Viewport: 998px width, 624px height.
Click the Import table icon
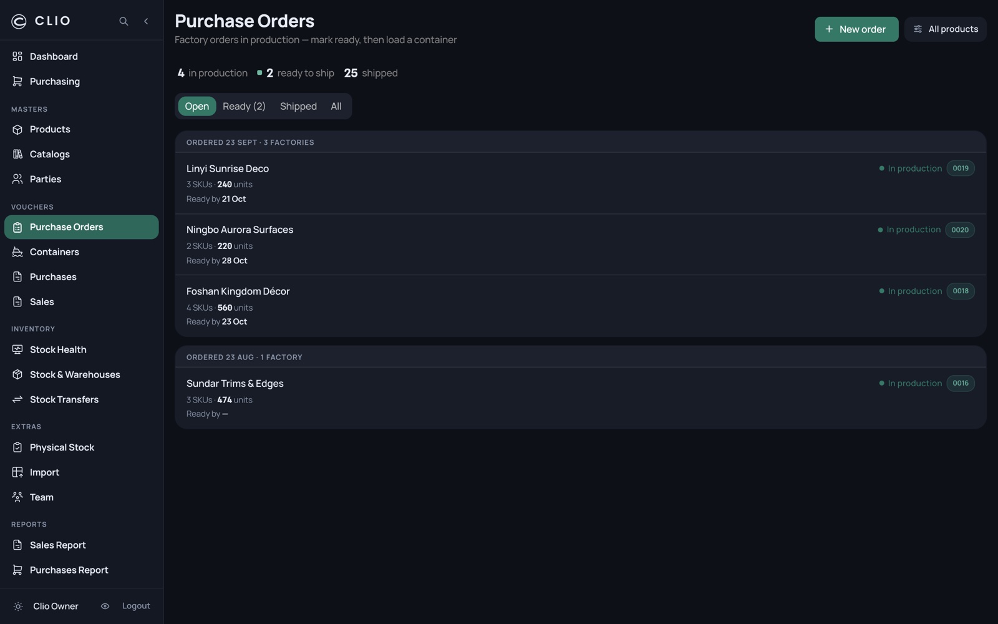point(17,473)
